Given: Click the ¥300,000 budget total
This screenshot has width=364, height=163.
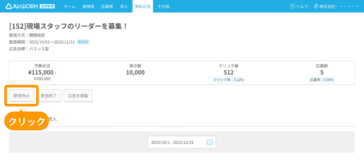Looking at the screenshot, I should coord(42,79).
